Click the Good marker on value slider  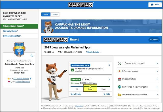tap(90, 87)
